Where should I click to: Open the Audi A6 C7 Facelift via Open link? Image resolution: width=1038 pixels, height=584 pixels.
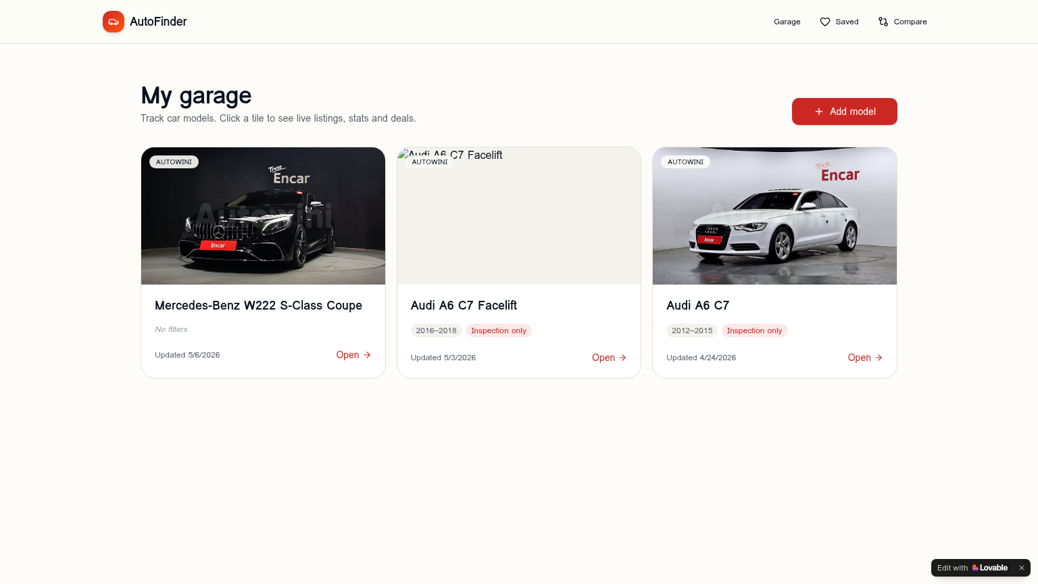(x=609, y=358)
